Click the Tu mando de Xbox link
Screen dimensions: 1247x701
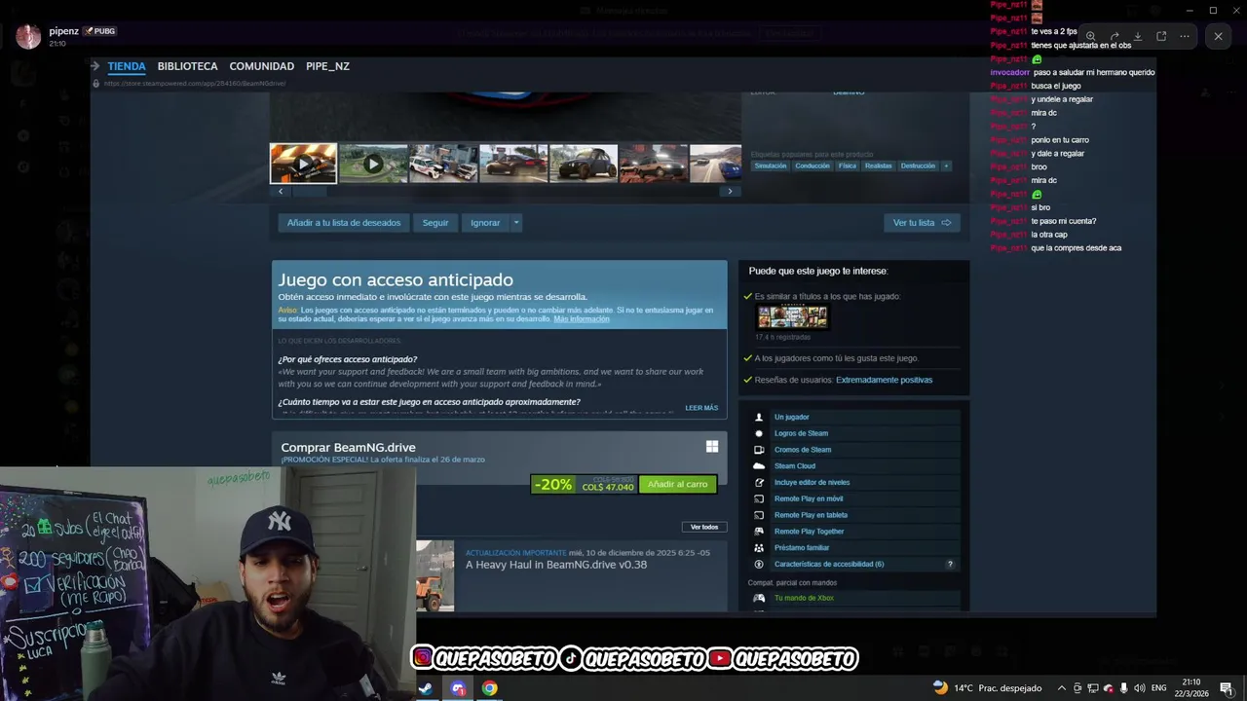[804, 598]
